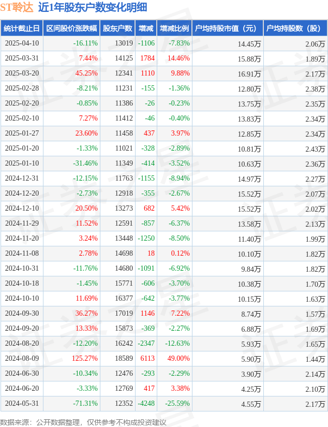Click the date cell 2024-10-31
Screen dimensions: 328x427
[x=22, y=268]
